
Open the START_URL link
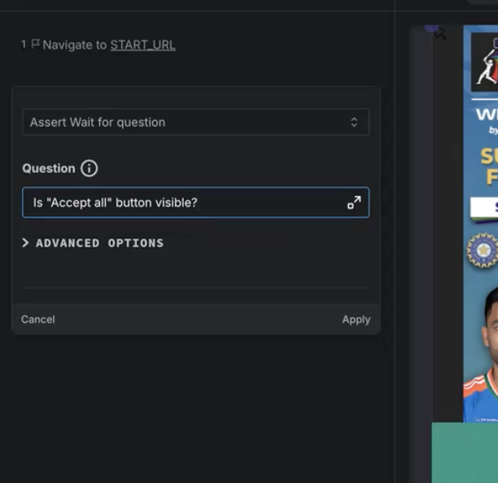pos(142,45)
